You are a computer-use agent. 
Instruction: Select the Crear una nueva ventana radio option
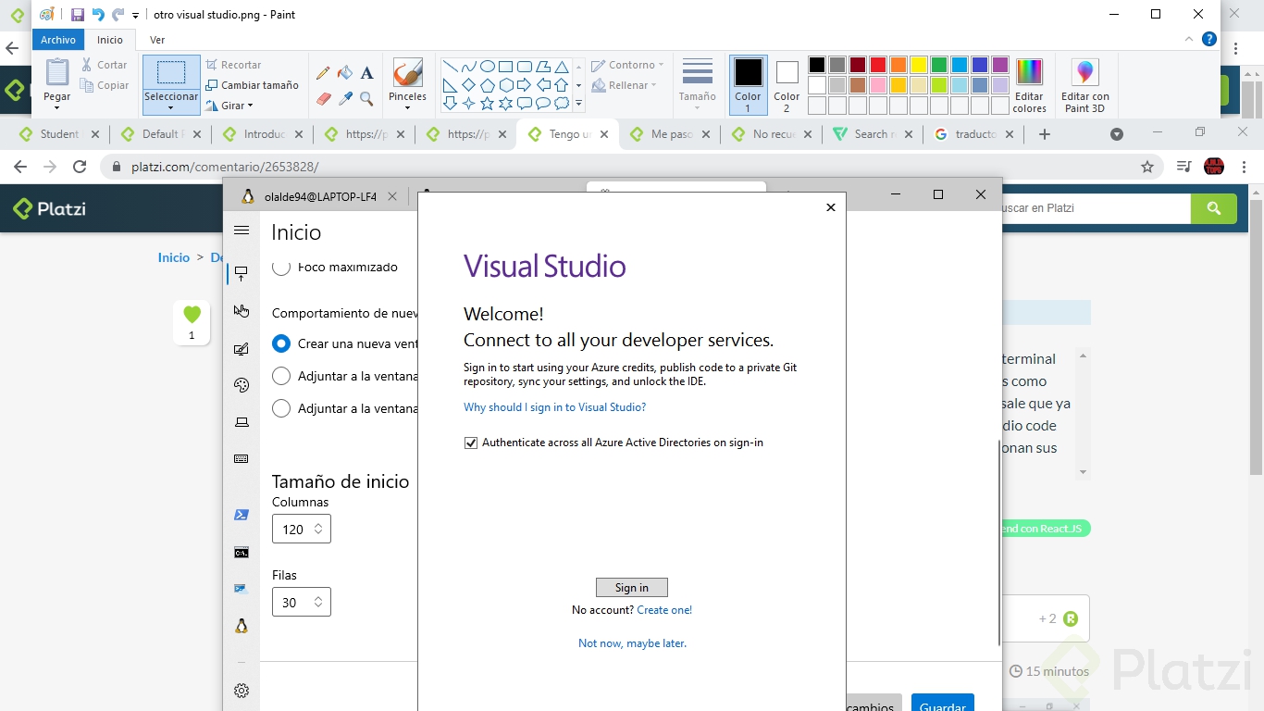point(281,343)
